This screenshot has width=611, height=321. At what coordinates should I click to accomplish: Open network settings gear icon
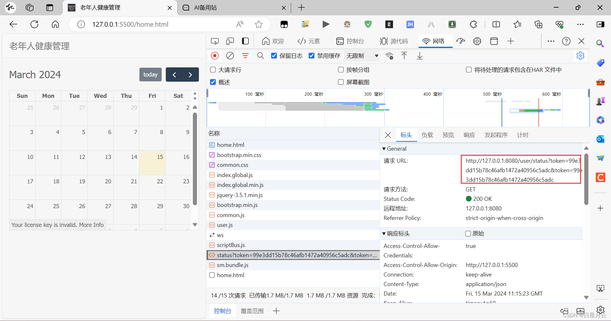click(580, 56)
